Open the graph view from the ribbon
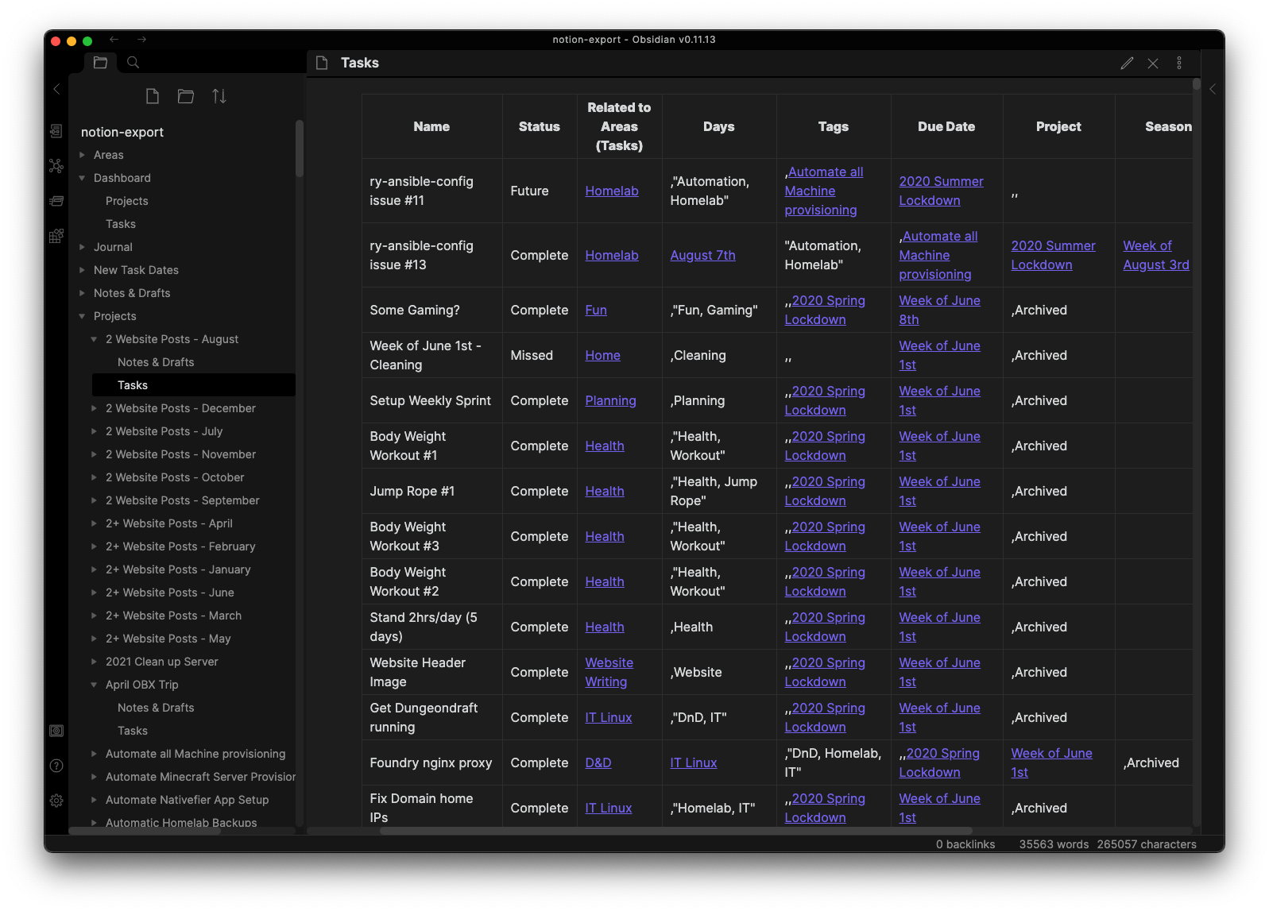The image size is (1269, 911). pyautogui.click(x=56, y=166)
